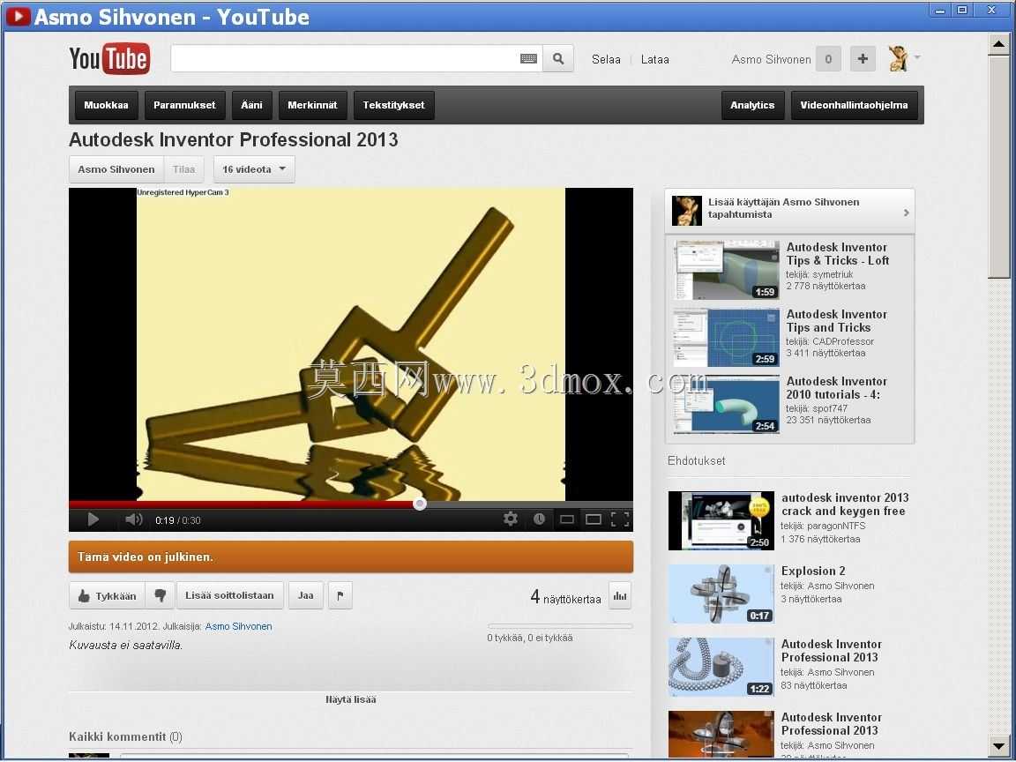This screenshot has width=1016, height=762.
Task: Click the Lataa upload link
Action: point(654,59)
